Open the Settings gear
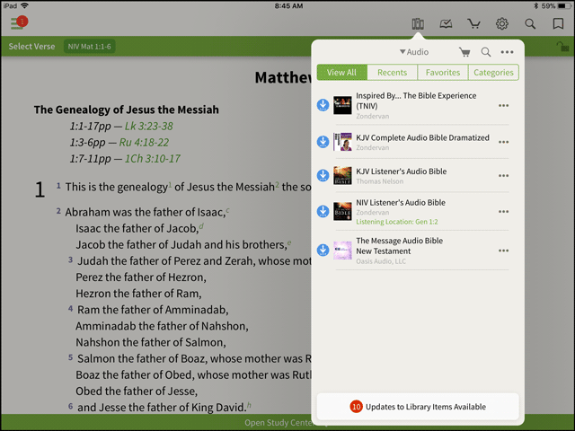This screenshot has width=575, height=431. coord(501,24)
